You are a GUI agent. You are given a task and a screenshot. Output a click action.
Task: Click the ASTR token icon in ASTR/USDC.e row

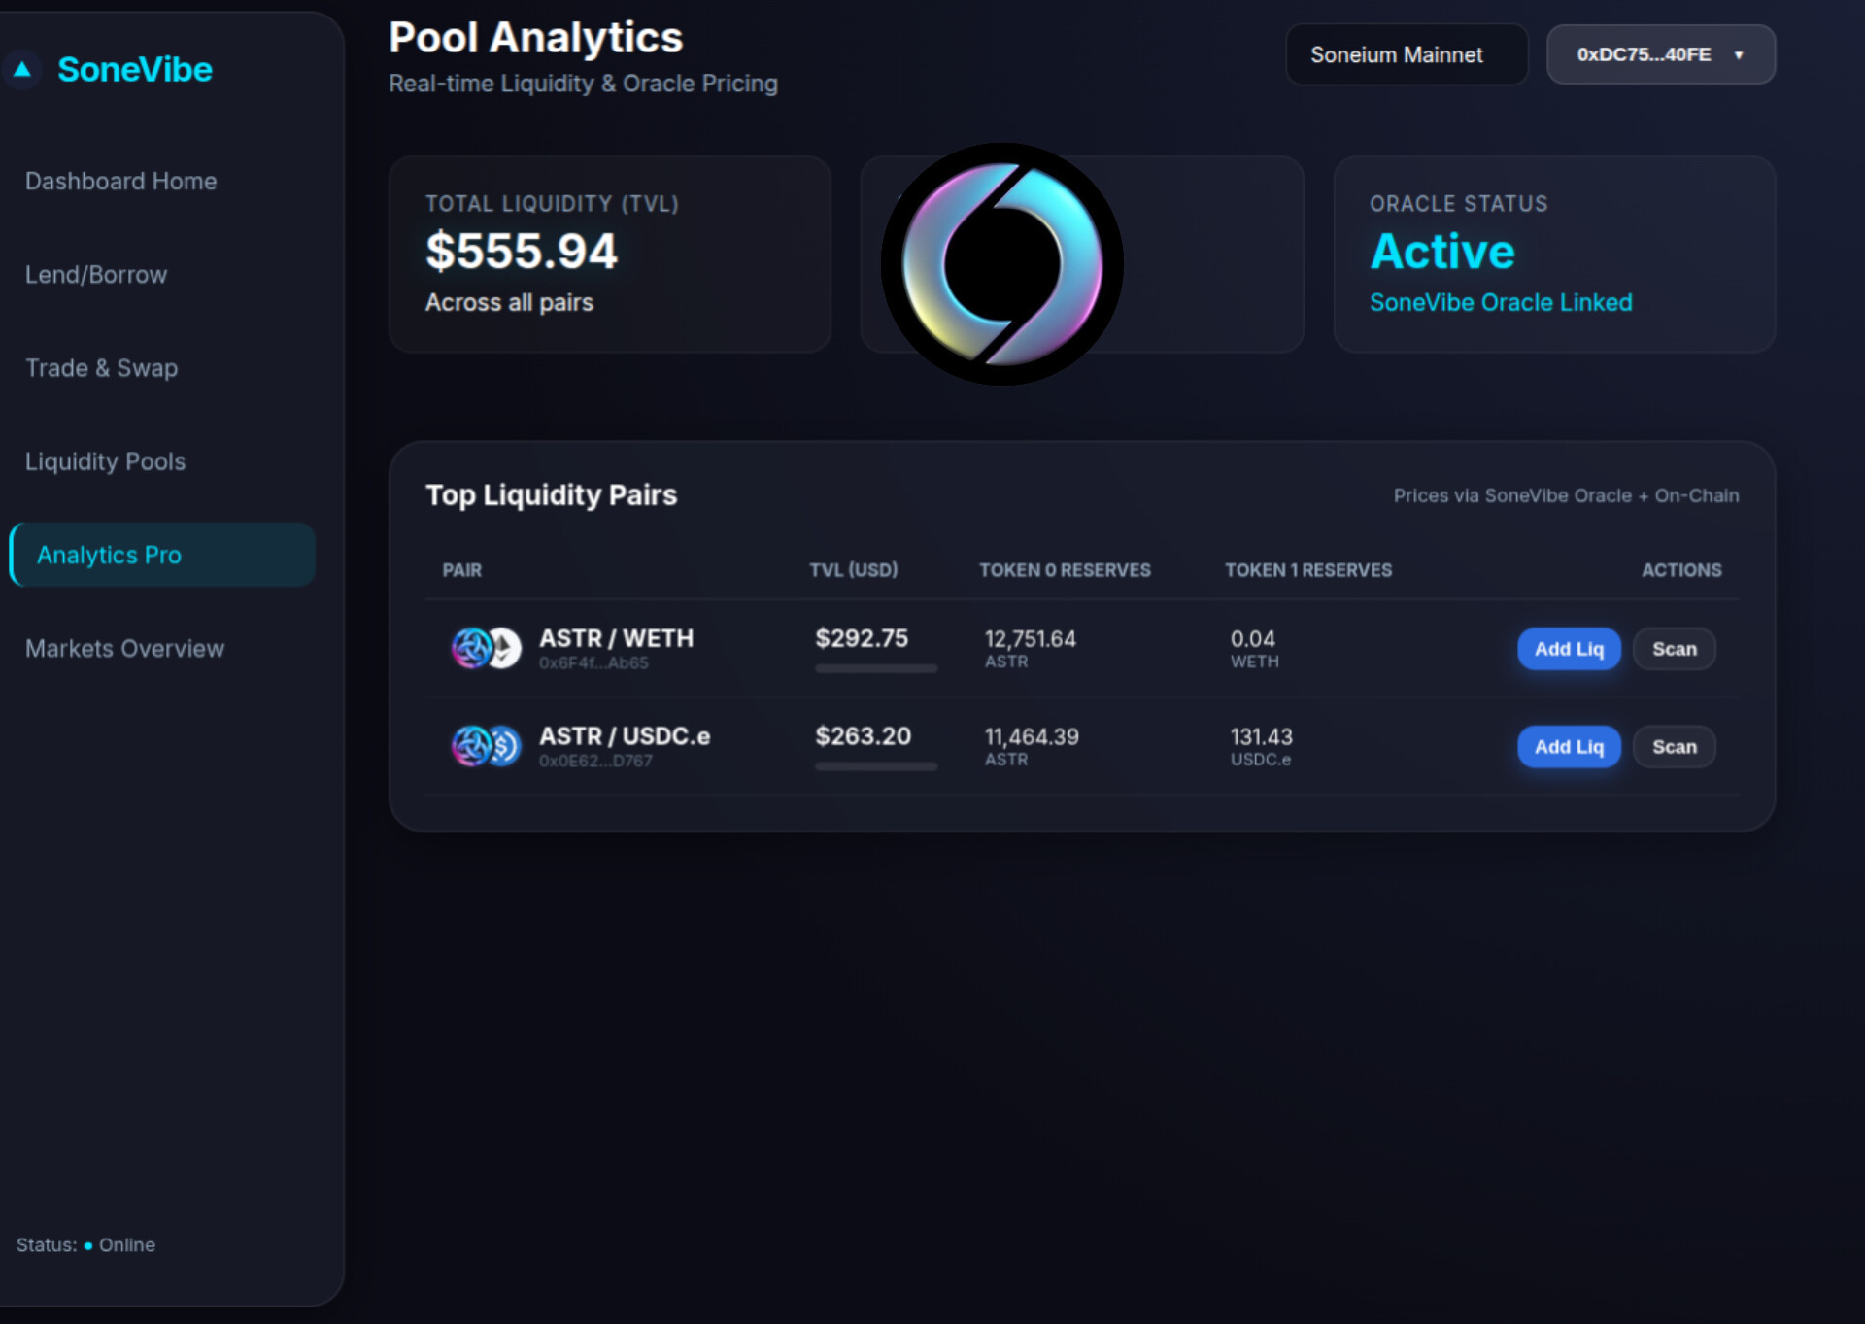click(x=472, y=746)
